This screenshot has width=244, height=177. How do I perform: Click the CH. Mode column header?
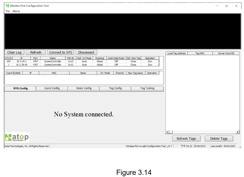click(x=105, y=73)
